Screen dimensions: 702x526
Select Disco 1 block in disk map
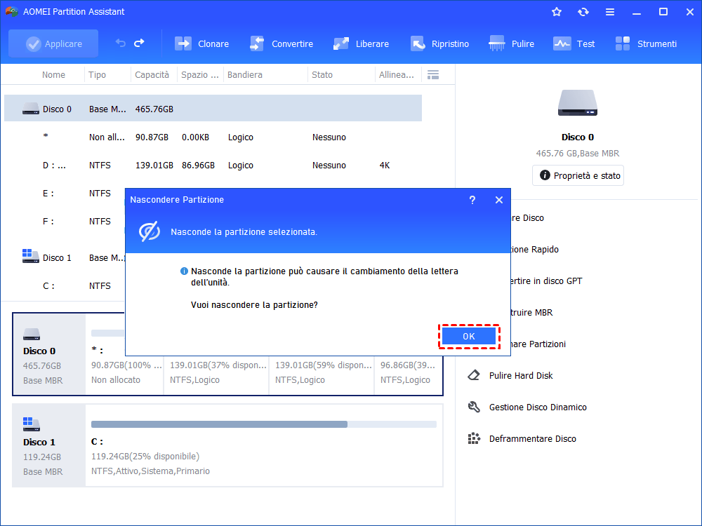click(x=49, y=445)
